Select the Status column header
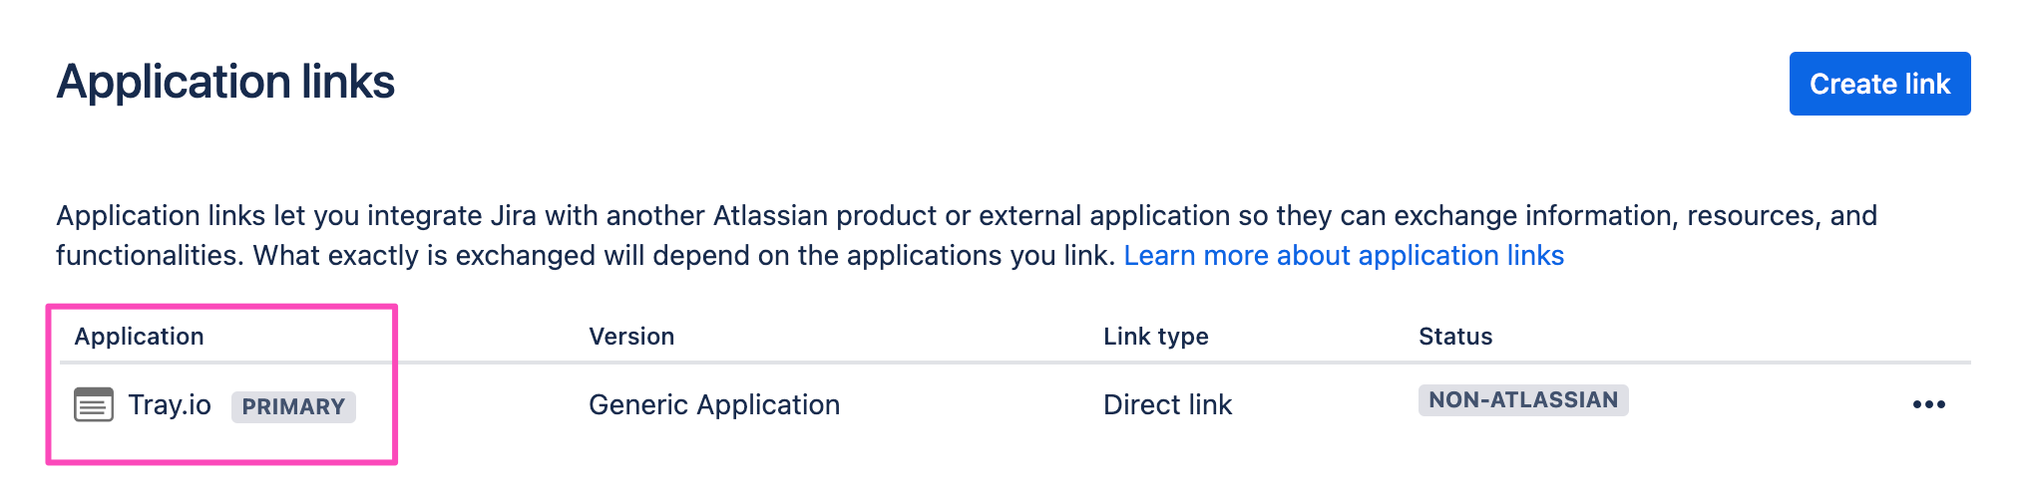The image size is (2033, 486). pyautogui.click(x=1454, y=337)
